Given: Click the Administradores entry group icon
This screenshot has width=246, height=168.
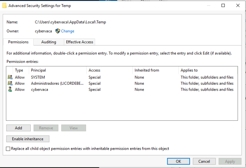Looking at the screenshot, I should point(10,83).
